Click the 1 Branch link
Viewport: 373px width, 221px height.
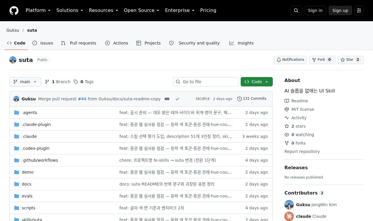pyautogui.click(x=58, y=82)
